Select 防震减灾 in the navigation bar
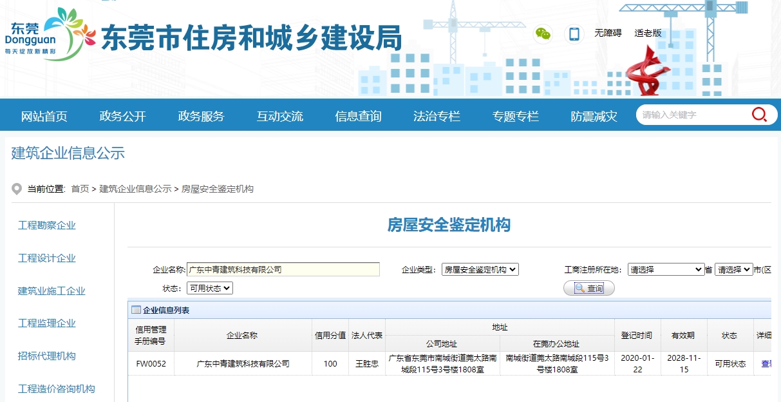The height and width of the screenshot is (402, 781). pos(594,117)
